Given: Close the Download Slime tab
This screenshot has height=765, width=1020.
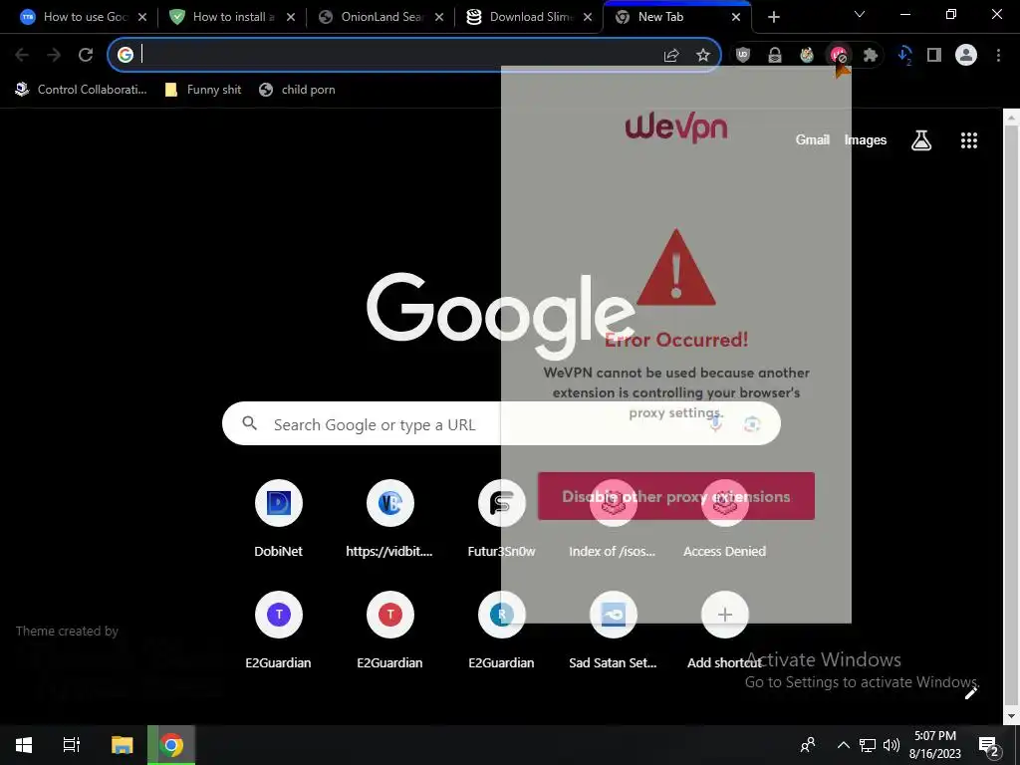Looking at the screenshot, I should 588,17.
